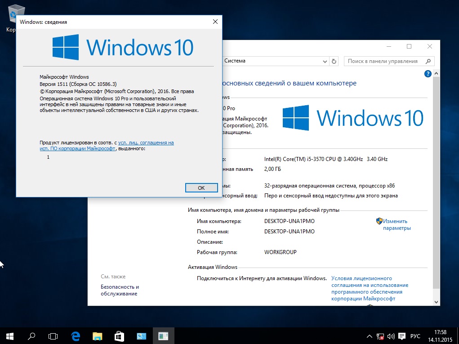Click the 'Windows: сведения' dialog title
Image resolution: width=459 pixels, height=344 pixels.
click(x=43, y=22)
